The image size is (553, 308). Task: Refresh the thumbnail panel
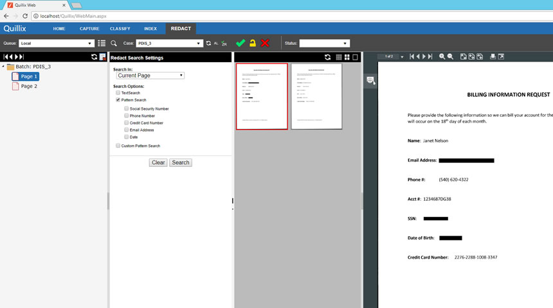click(328, 57)
